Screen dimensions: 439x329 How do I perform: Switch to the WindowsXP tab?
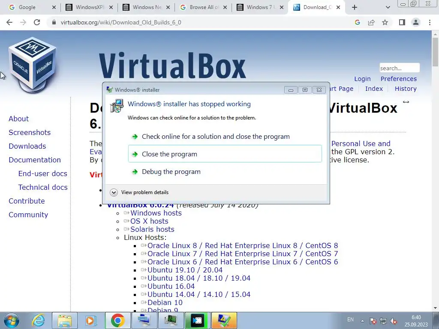(89, 7)
